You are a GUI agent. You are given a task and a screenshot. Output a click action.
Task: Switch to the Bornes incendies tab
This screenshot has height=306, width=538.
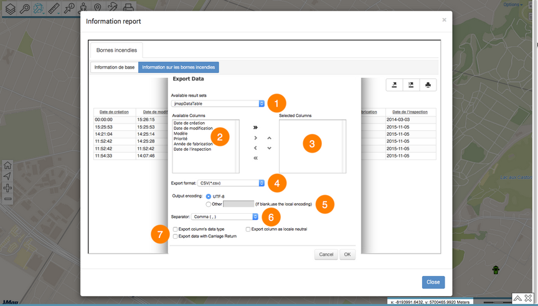point(116,50)
